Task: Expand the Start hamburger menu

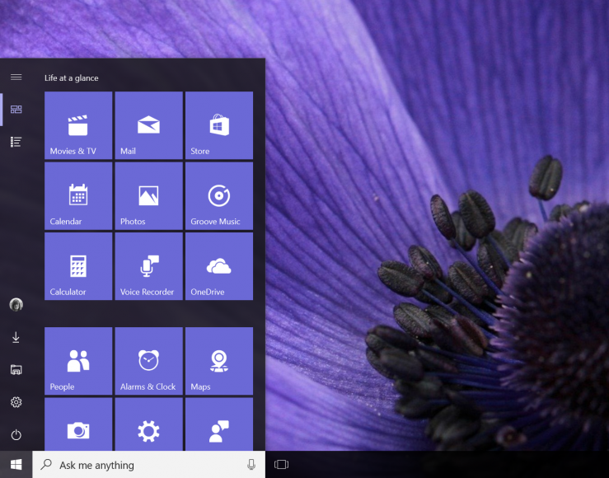Action: (x=16, y=77)
